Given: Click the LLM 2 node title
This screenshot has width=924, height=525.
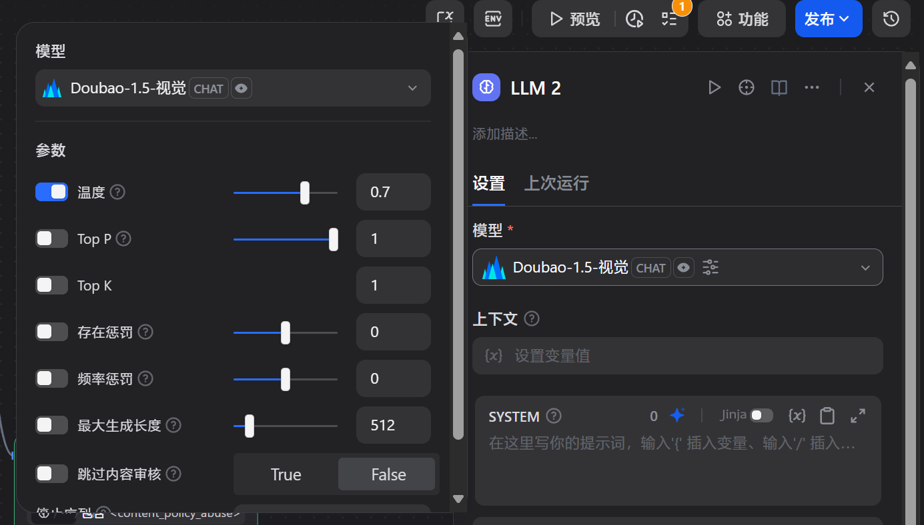Looking at the screenshot, I should 536,88.
